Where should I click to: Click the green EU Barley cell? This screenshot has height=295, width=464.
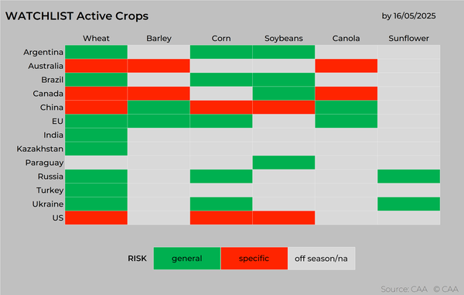coord(159,121)
